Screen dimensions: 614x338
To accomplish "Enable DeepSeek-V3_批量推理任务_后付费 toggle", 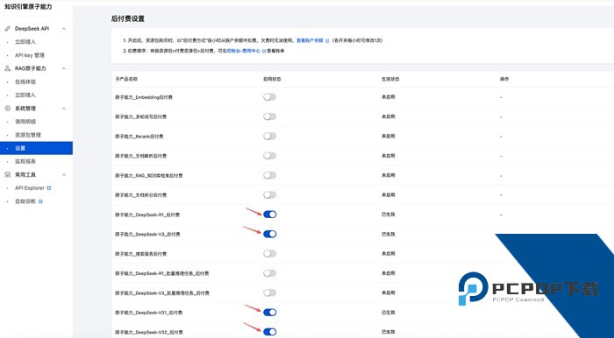I will [x=270, y=292].
